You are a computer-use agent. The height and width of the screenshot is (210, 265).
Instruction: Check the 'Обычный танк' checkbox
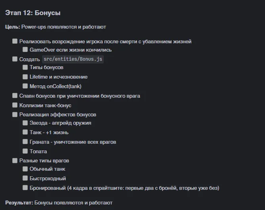coord(25,169)
